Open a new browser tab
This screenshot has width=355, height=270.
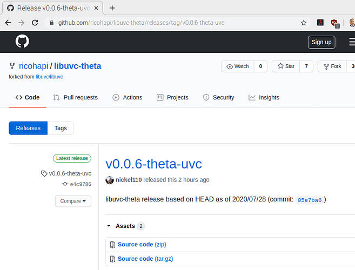tap(112, 8)
